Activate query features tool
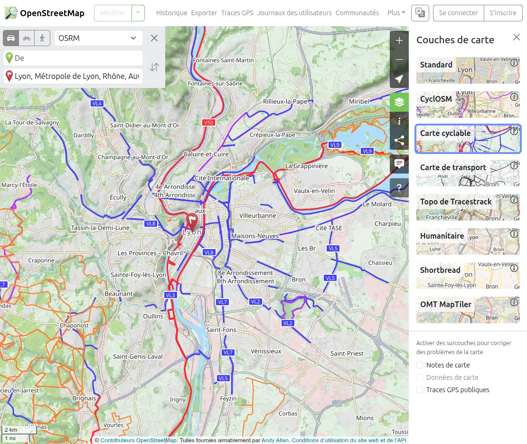 399,187
